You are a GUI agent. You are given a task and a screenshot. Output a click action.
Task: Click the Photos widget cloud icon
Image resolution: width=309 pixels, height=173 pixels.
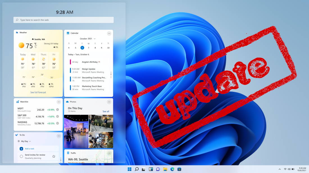click(67, 102)
